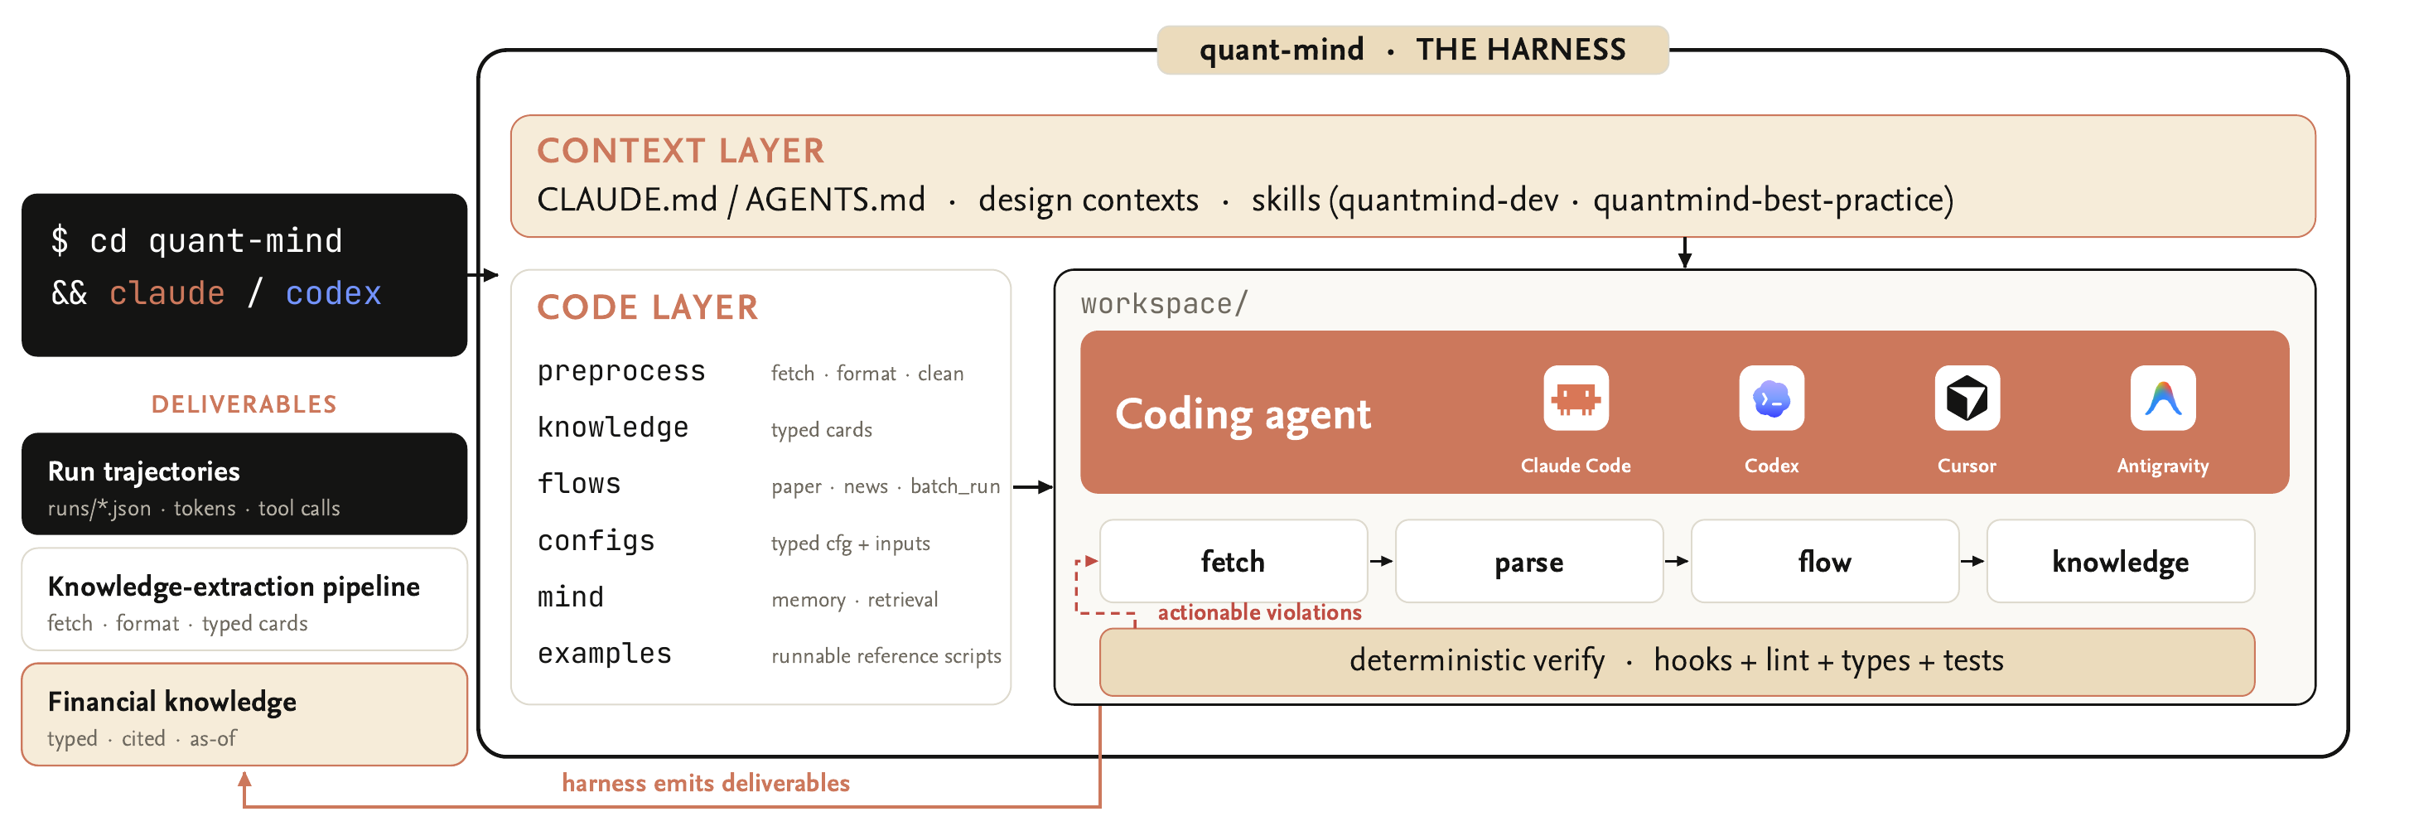Click 'design contexts' in context layer
The width and height of the screenshot is (2414, 831).
pyautogui.click(x=1088, y=200)
